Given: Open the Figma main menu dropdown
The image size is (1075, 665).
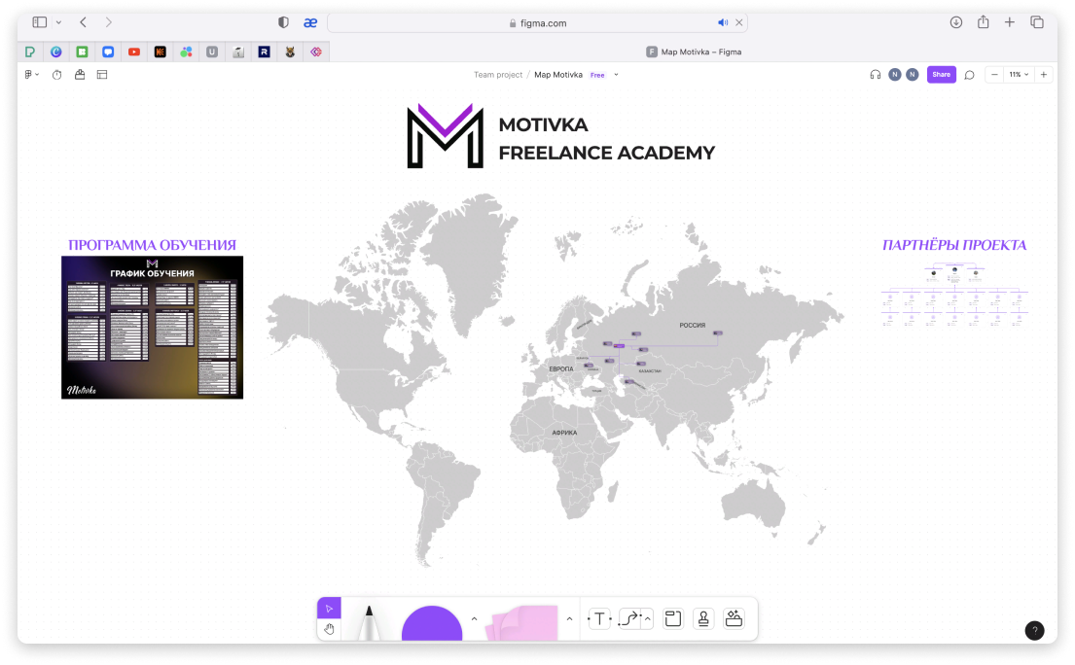Looking at the screenshot, I should point(31,75).
